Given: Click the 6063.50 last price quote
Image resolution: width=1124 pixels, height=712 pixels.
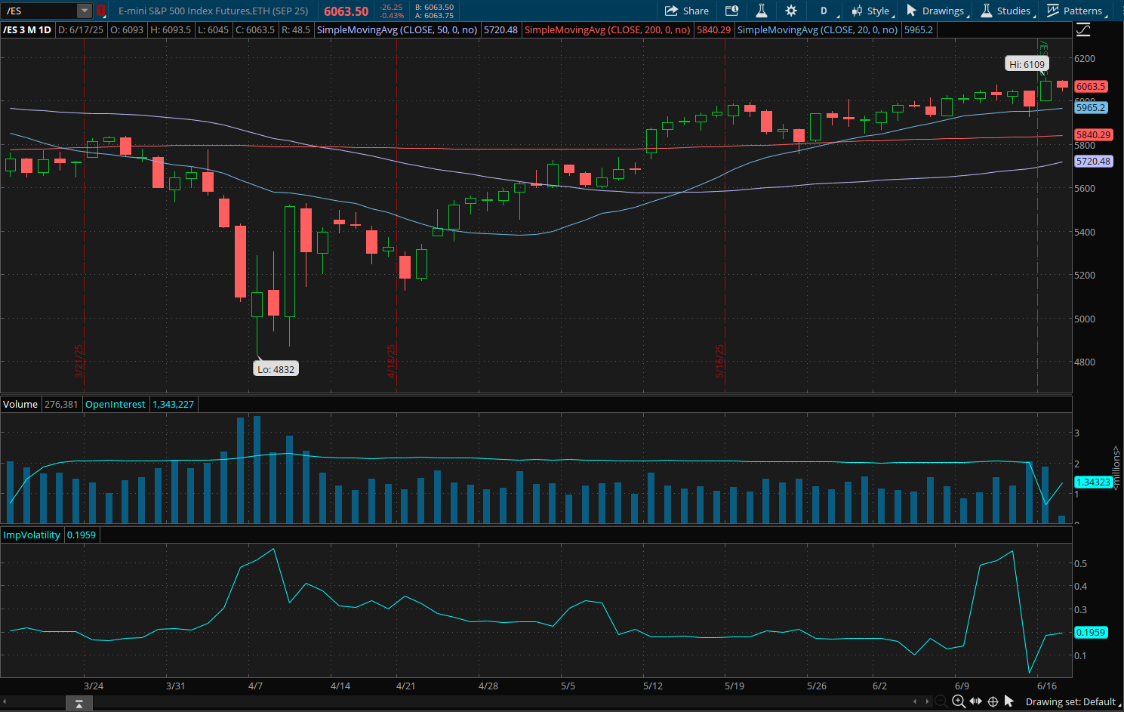Looking at the screenshot, I should tap(346, 11).
